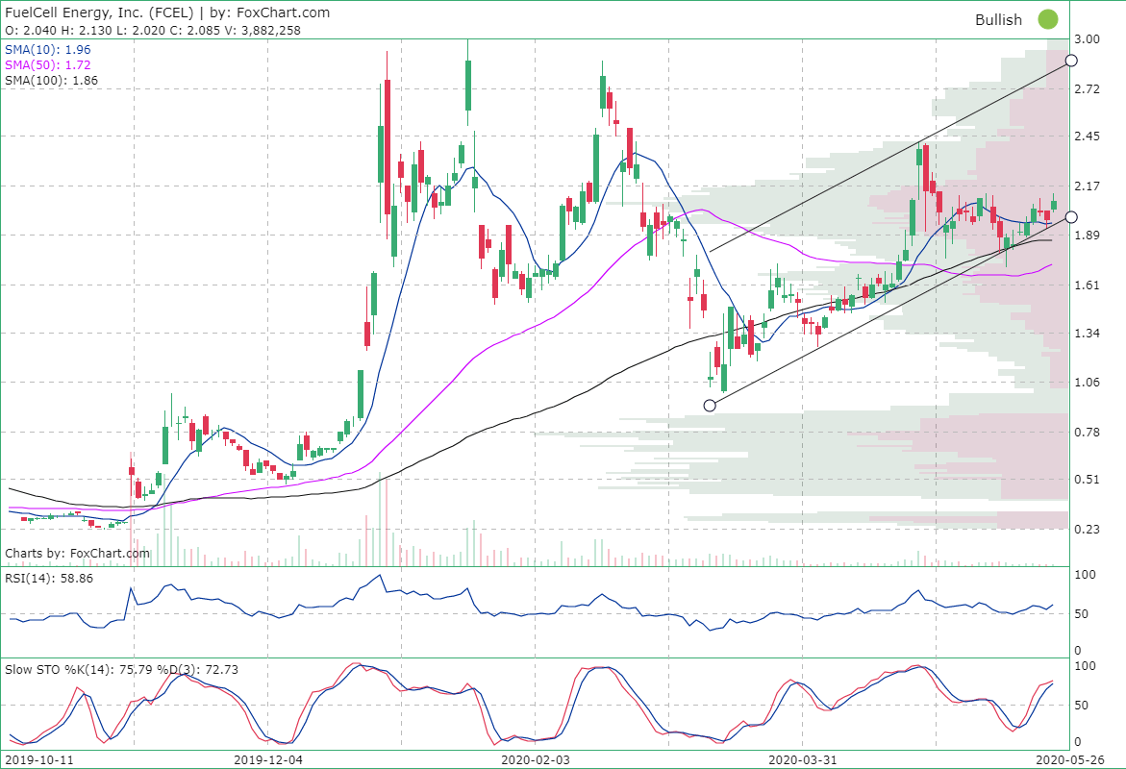Click the Bullish status label
This screenshot has width=1126, height=769.
(x=998, y=20)
